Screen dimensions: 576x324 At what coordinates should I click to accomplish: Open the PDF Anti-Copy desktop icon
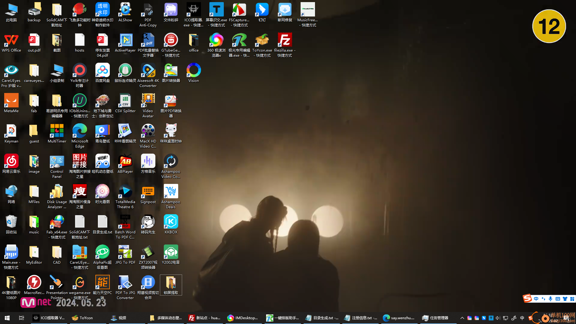pos(148,15)
